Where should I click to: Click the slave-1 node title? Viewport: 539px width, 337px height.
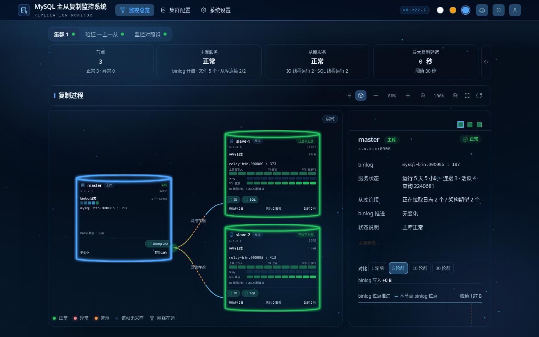(243, 141)
